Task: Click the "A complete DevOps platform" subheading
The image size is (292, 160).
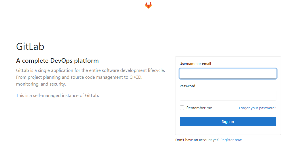Action: click(57, 61)
